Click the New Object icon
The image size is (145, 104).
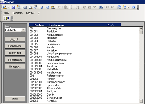click(125, 7)
